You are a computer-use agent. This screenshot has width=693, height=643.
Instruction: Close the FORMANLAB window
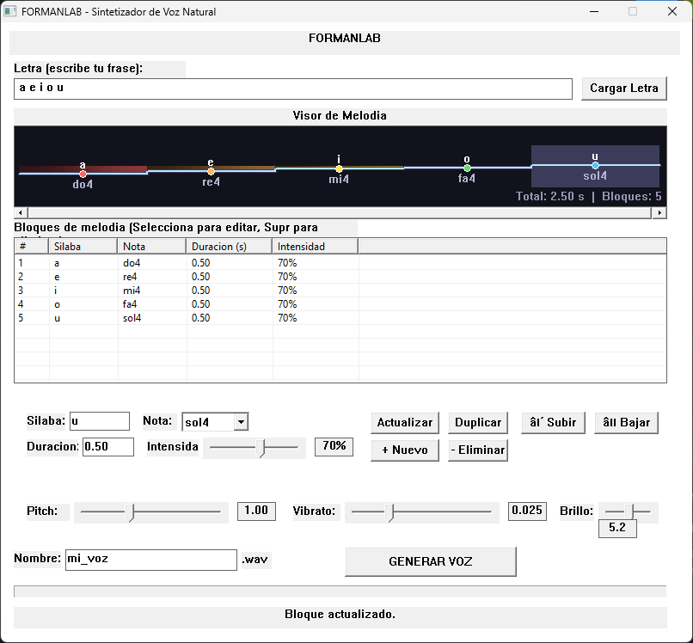click(x=672, y=11)
